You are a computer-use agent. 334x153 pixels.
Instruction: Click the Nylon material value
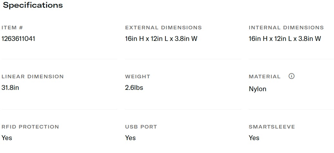tap(258, 89)
